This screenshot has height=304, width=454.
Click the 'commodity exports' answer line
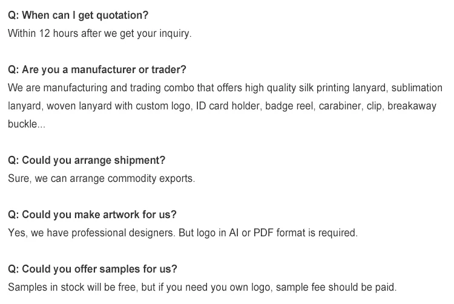coord(151,178)
